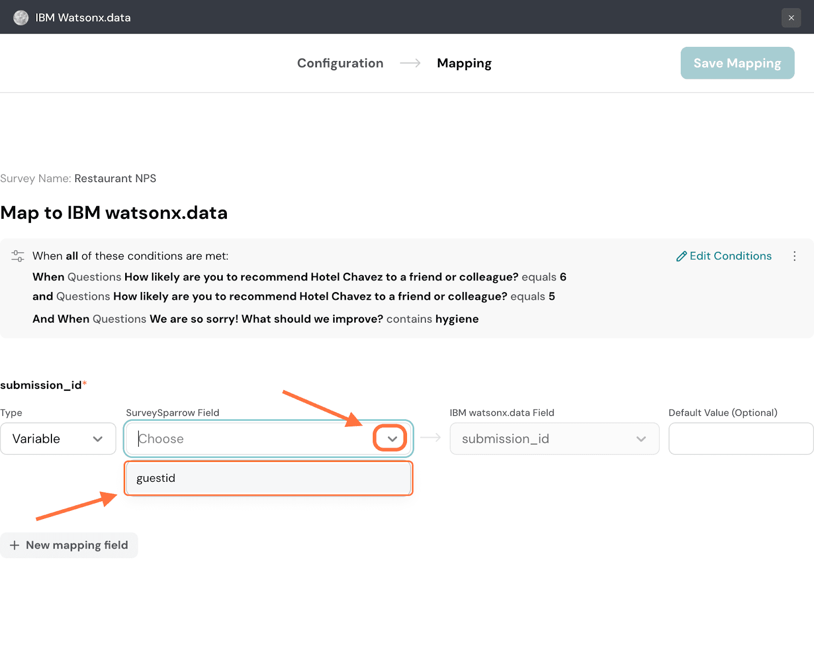Viewport: 814px width, 664px height.
Task: Click the arrow between Configuration and Mapping
Action: [410, 63]
